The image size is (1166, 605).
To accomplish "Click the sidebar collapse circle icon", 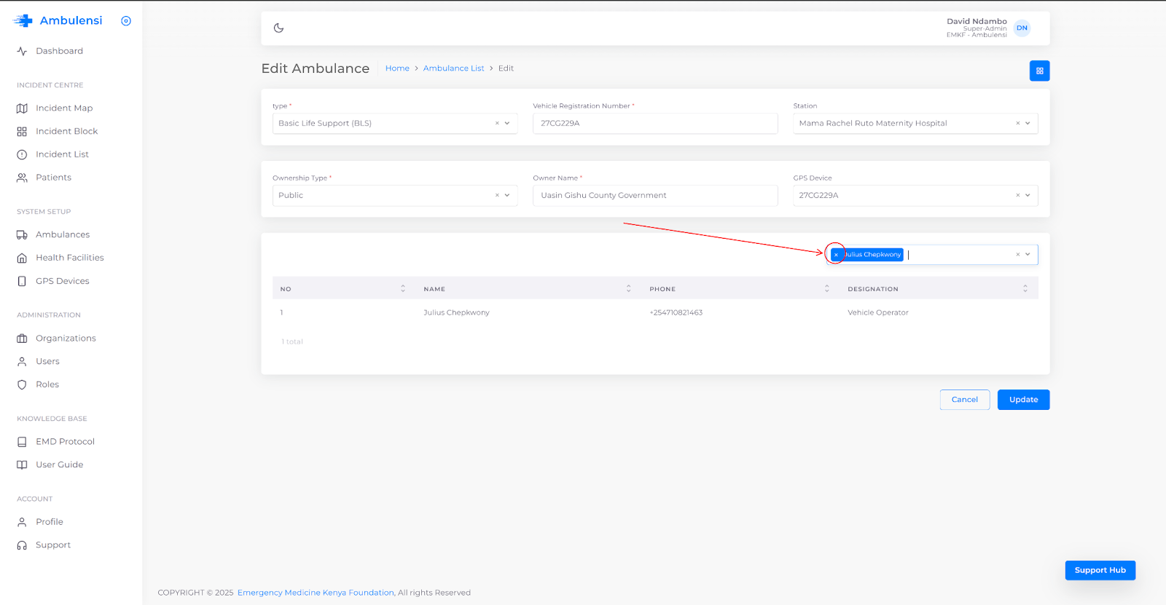I will click(126, 21).
